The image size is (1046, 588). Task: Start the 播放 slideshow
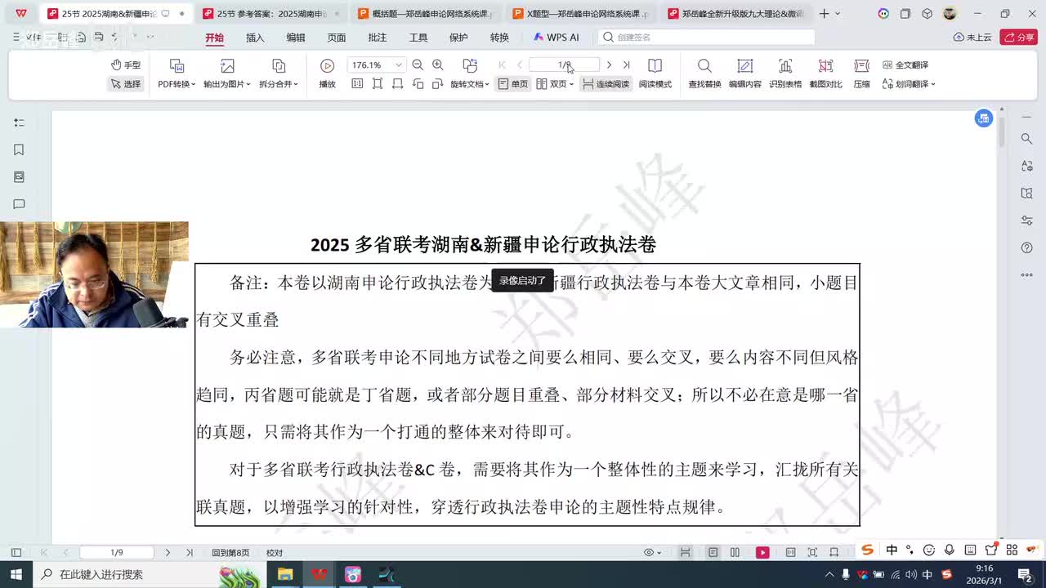(327, 73)
